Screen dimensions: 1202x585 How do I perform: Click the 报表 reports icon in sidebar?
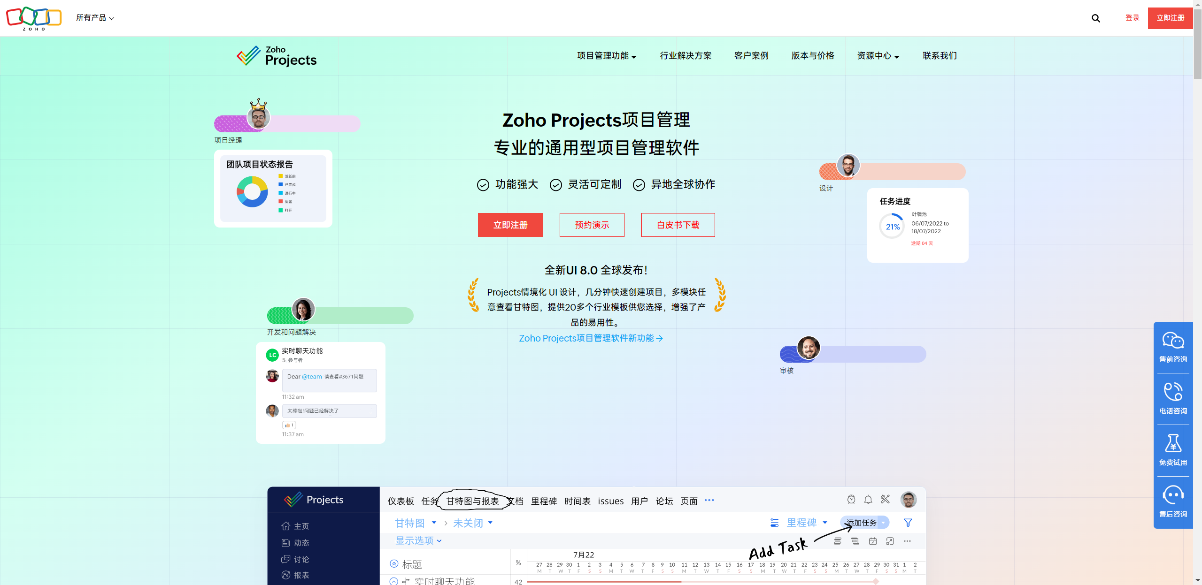click(285, 575)
